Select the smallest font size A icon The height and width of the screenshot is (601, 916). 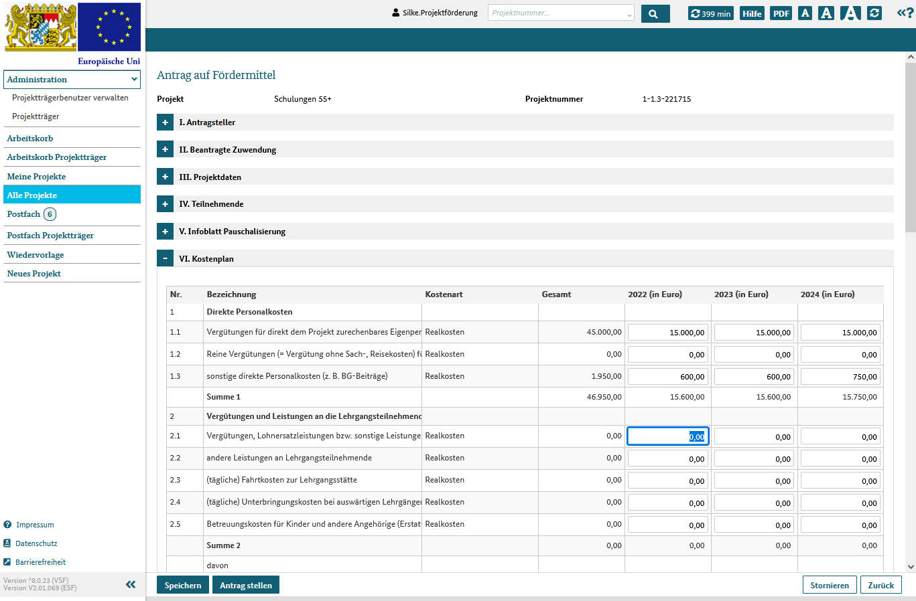pyautogui.click(x=805, y=13)
